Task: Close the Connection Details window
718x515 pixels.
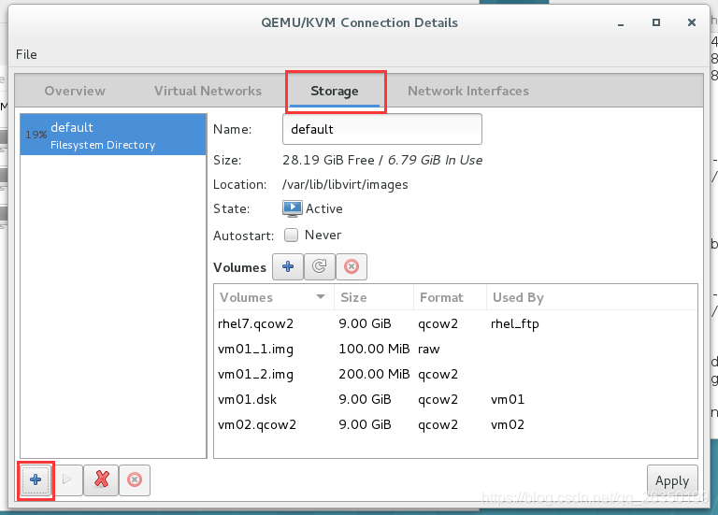Action: coord(692,22)
